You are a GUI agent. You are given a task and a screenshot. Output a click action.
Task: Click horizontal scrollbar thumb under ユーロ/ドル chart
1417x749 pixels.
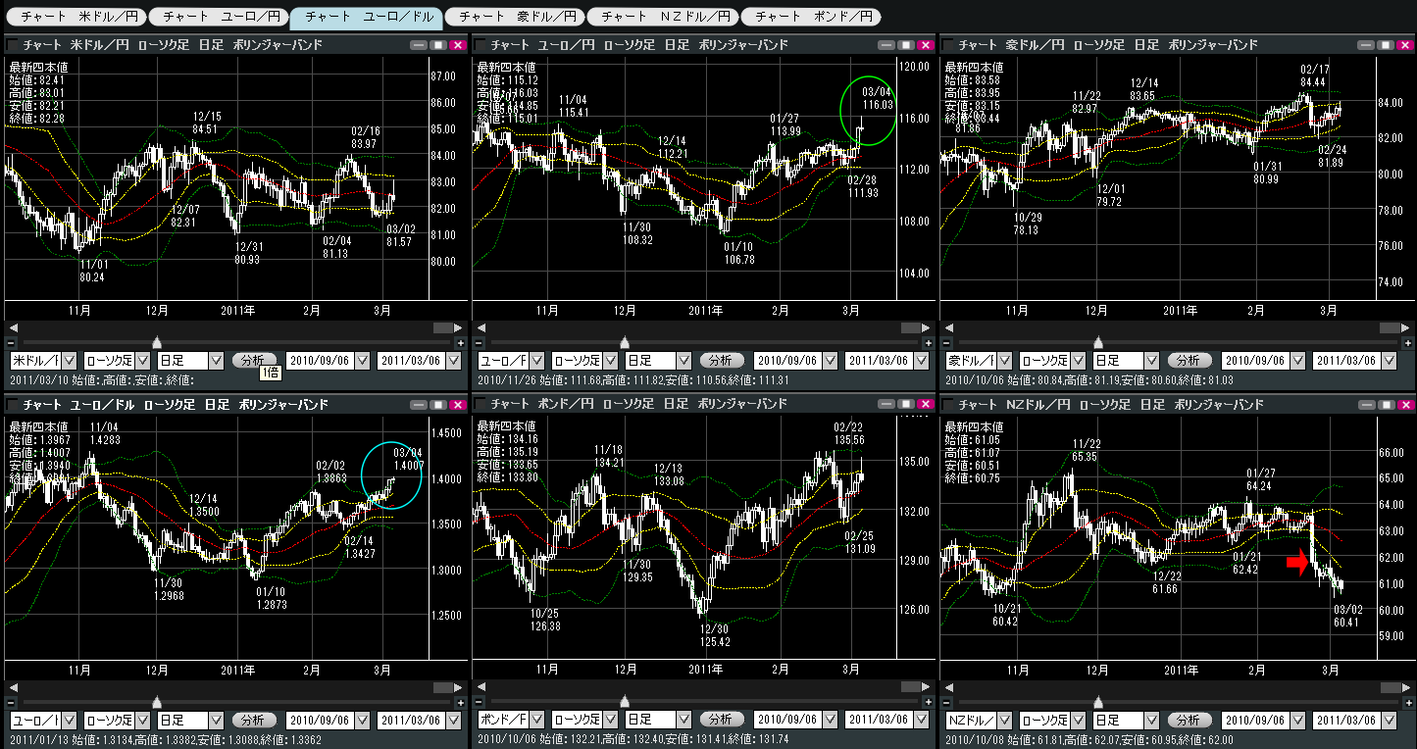[x=443, y=687]
